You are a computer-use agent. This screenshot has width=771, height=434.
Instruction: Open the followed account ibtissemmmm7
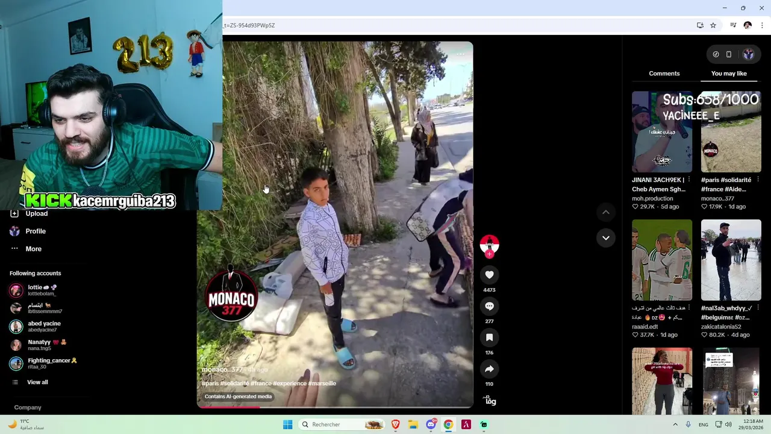(36, 308)
